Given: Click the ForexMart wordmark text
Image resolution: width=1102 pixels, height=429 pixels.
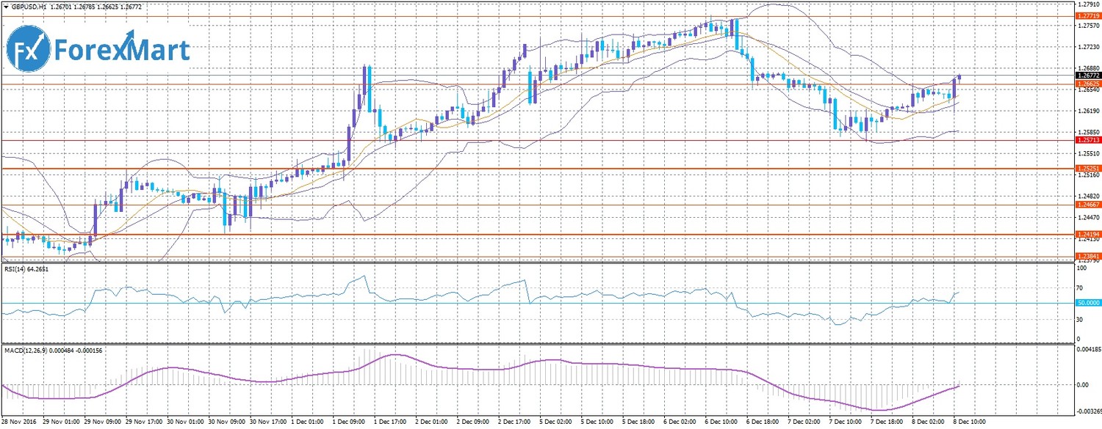Looking at the screenshot, I should [121, 51].
